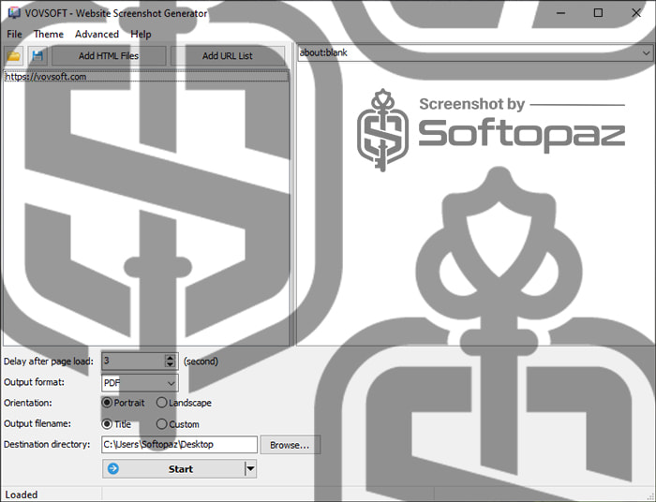Click the Add URL List button
Image resolution: width=656 pixels, height=502 pixels.
click(228, 55)
